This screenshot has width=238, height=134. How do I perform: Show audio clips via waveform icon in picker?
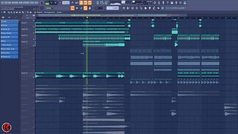pos(9,17)
